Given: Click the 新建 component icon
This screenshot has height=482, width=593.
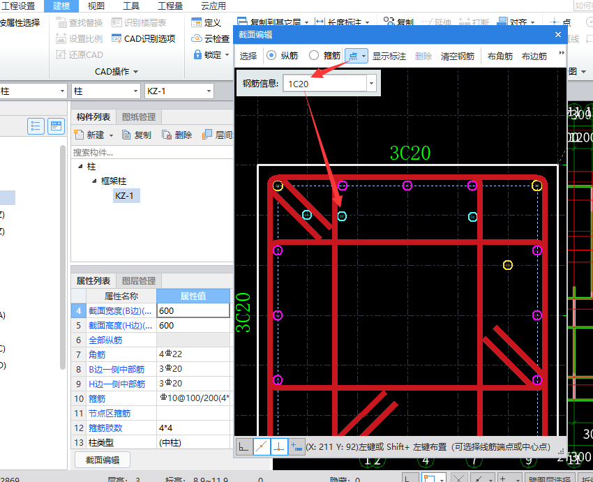Looking at the screenshot, I should [78, 135].
